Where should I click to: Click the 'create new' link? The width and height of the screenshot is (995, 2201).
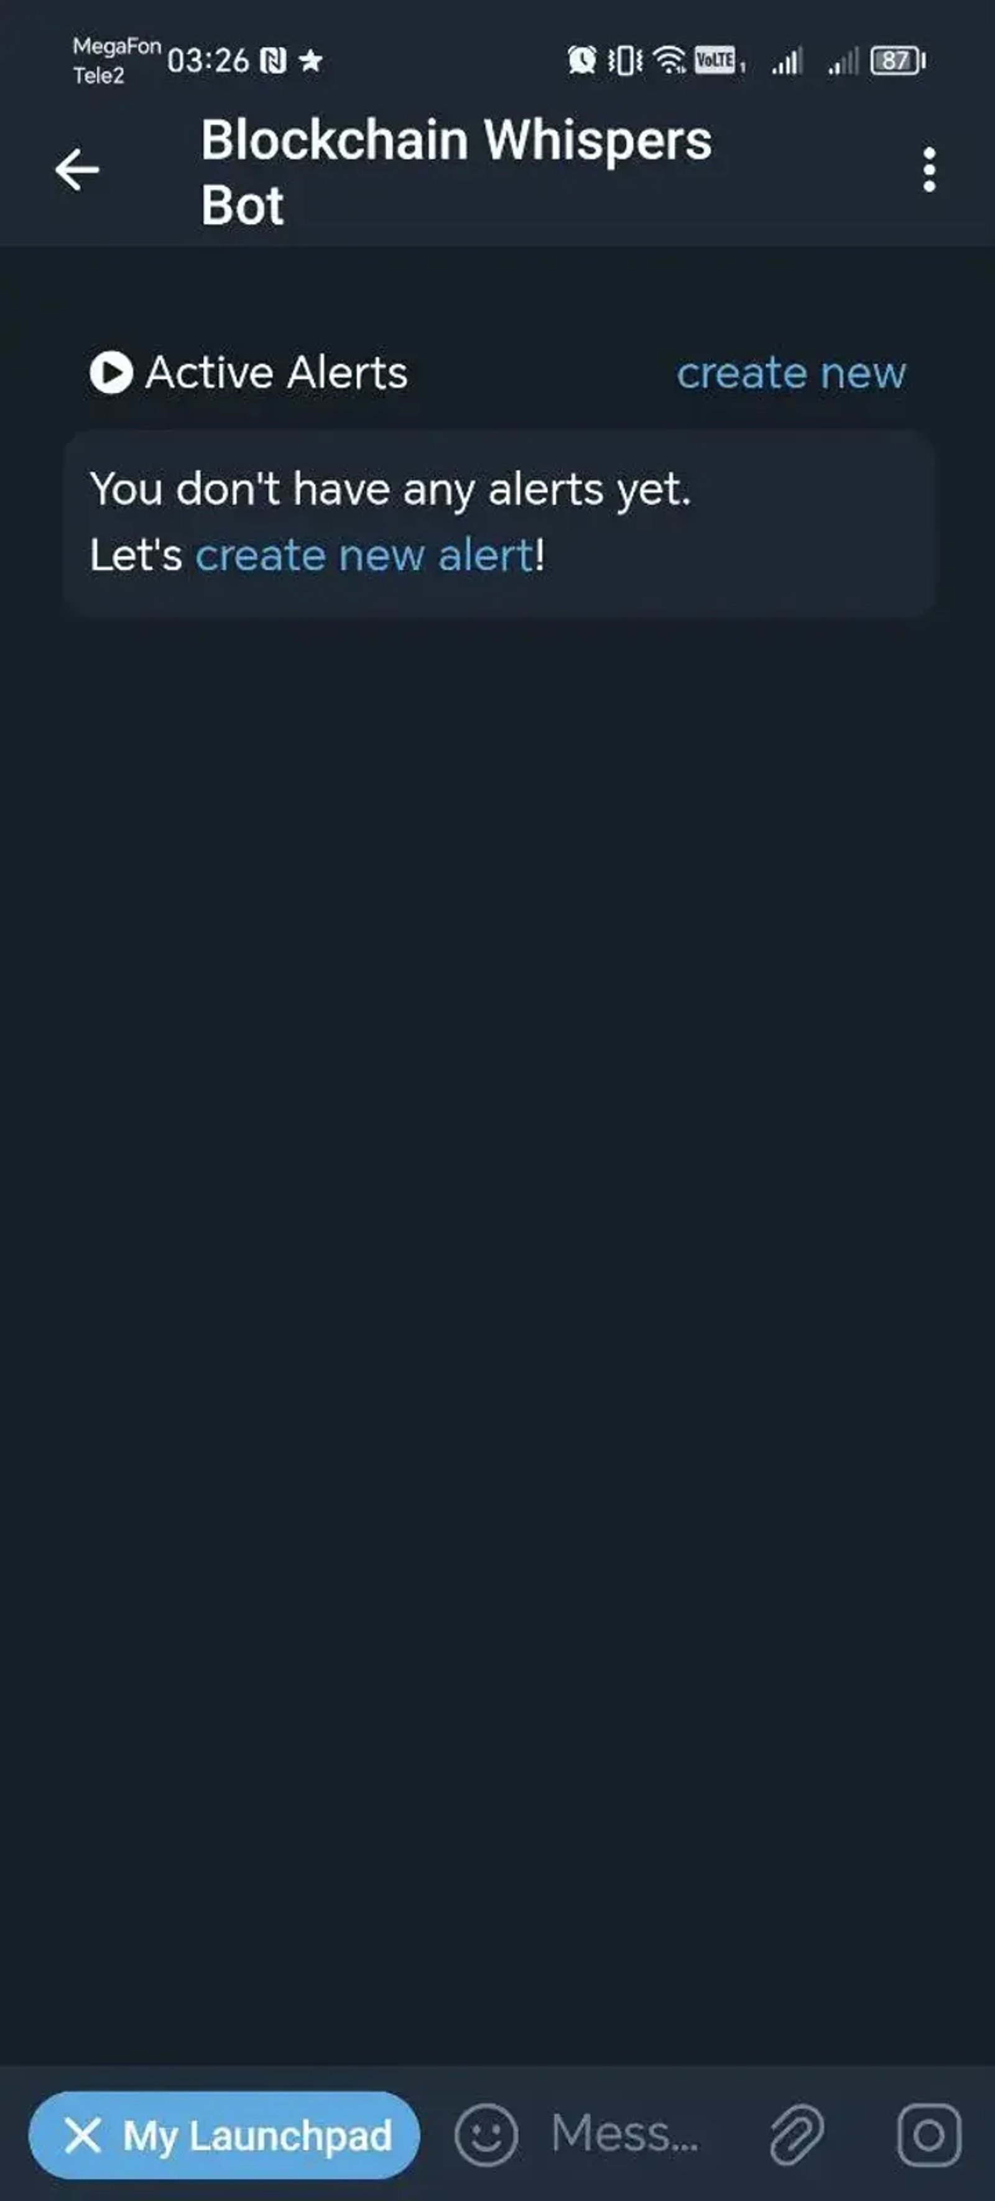[x=791, y=373]
